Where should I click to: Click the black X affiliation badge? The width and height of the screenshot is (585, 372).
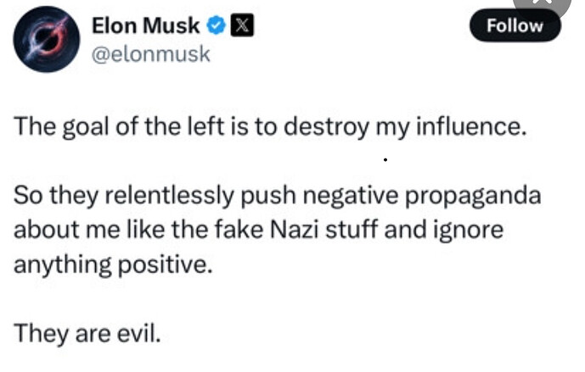pos(242,25)
